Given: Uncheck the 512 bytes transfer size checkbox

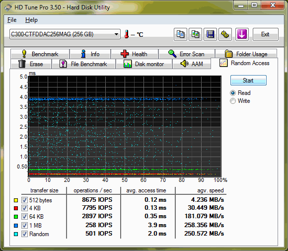Looking at the screenshot, I should point(24,200).
